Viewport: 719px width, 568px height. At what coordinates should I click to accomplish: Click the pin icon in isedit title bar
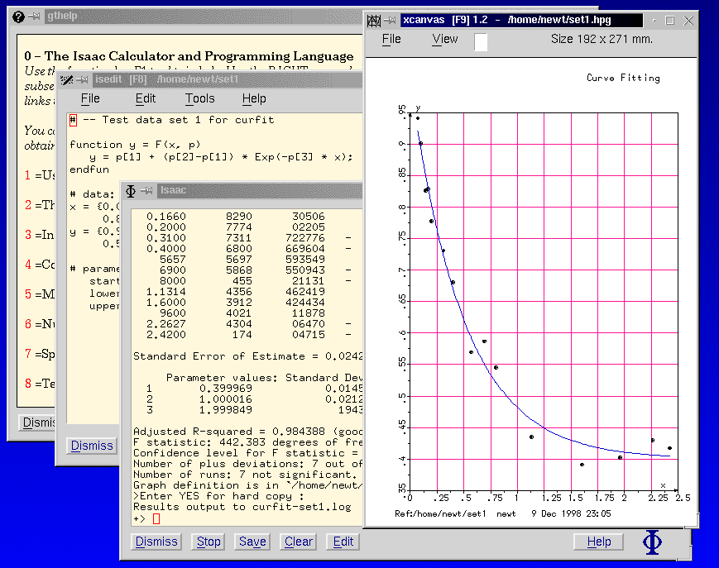pyautogui.click(x=84, y=80)
